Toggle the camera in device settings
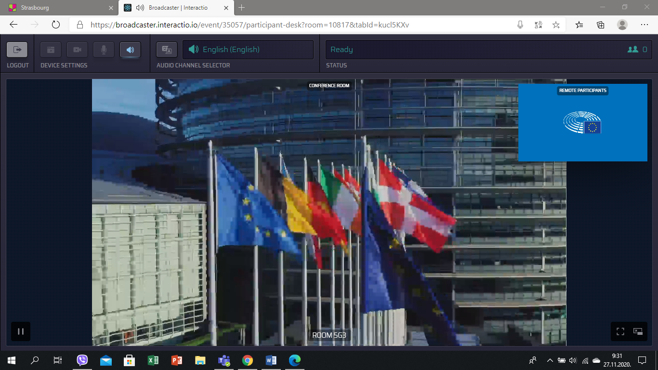This screenshot has width=658, height=370. (x=77, y=50)
